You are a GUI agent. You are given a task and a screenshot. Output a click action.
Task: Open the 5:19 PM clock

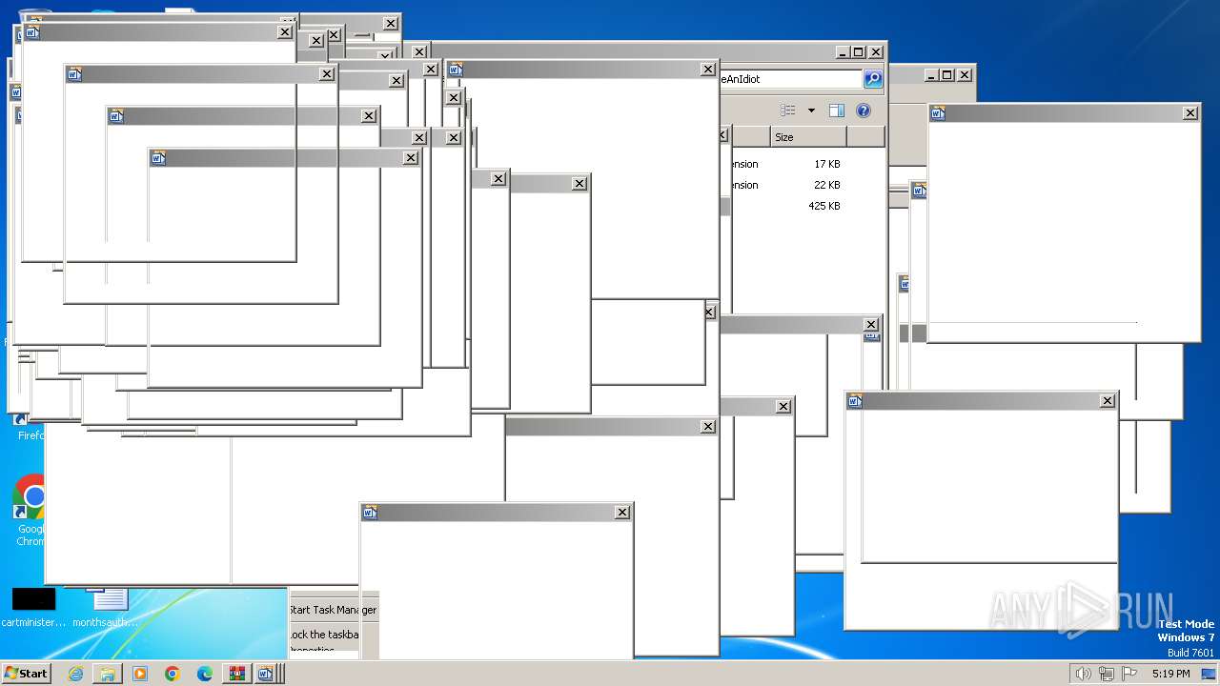pos(1170,674)
